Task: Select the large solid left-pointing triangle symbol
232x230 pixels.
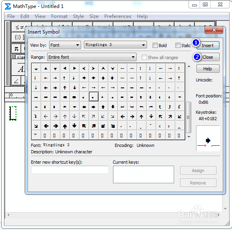Action: [65, 68]
